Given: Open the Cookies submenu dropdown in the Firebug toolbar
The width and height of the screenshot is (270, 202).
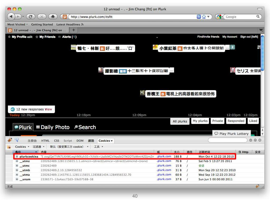Looking at the screenshot, I should coord(22,147).
